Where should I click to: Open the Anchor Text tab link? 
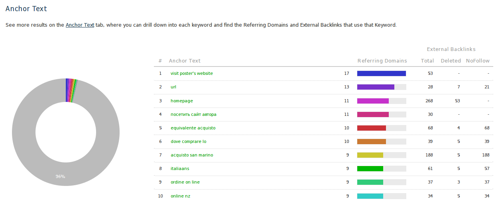click(80, 25)
